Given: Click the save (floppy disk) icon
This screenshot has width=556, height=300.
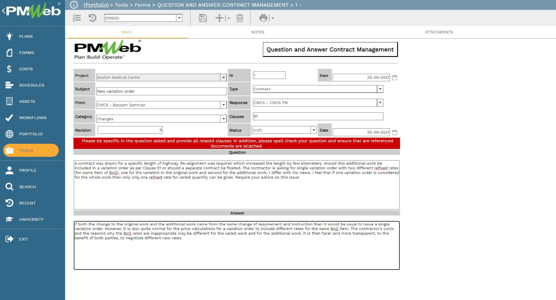Looking at the screenshot, I should pyautogui.click(x=202, y=18).
